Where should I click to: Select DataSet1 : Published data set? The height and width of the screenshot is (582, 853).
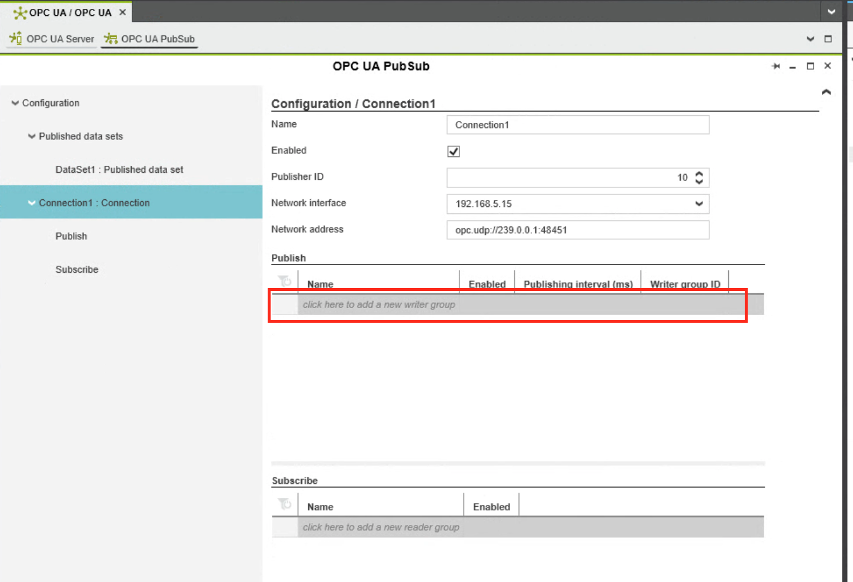coord(119,170)
